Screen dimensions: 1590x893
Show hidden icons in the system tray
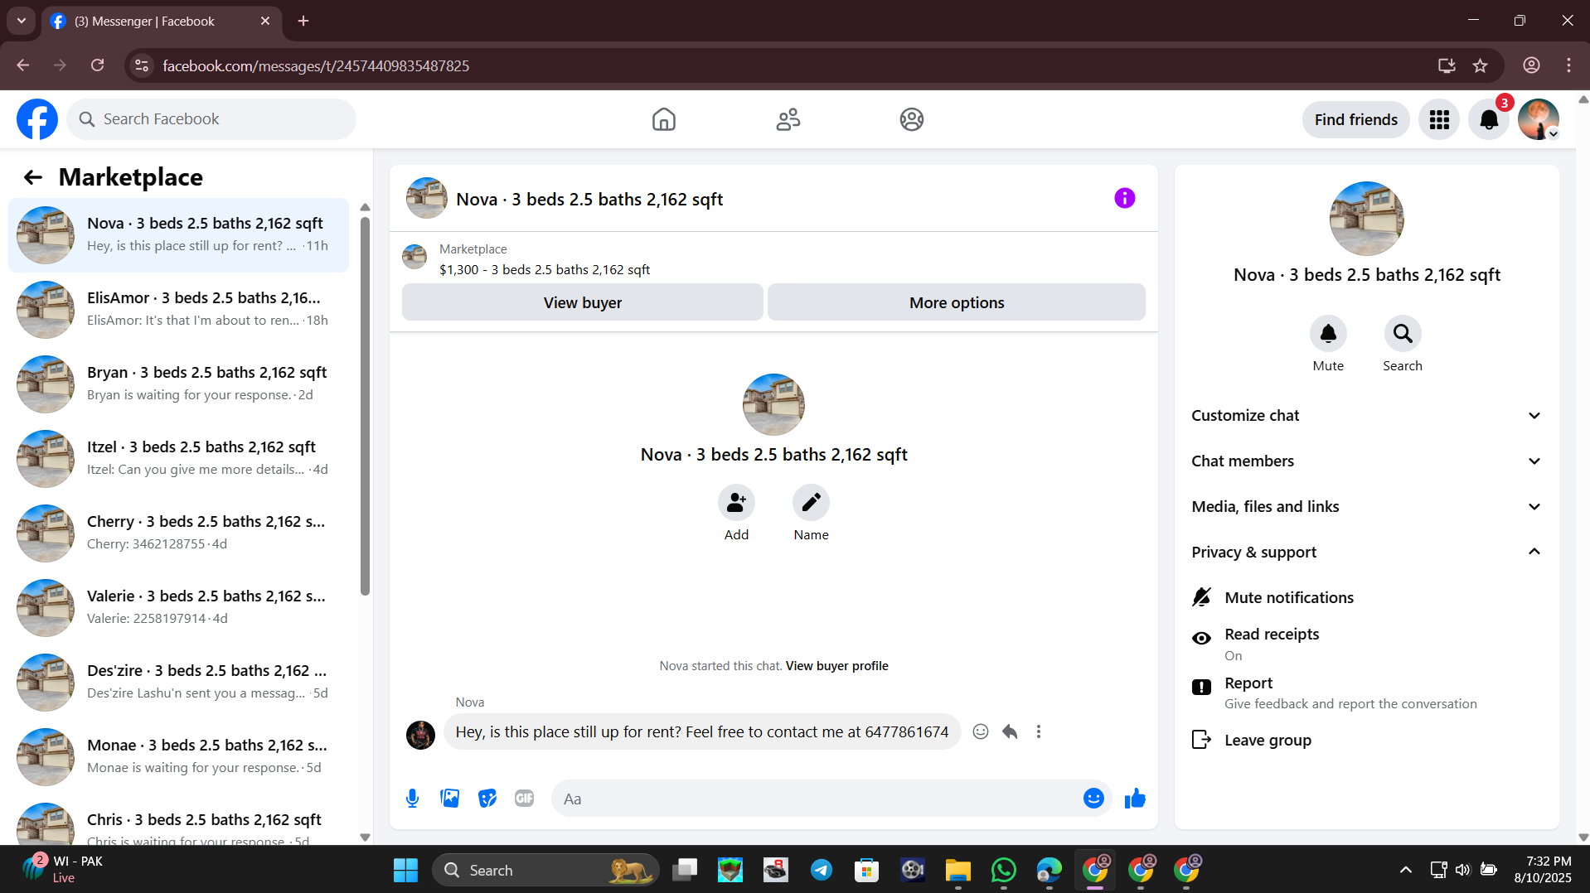[x=1405, y=870]
